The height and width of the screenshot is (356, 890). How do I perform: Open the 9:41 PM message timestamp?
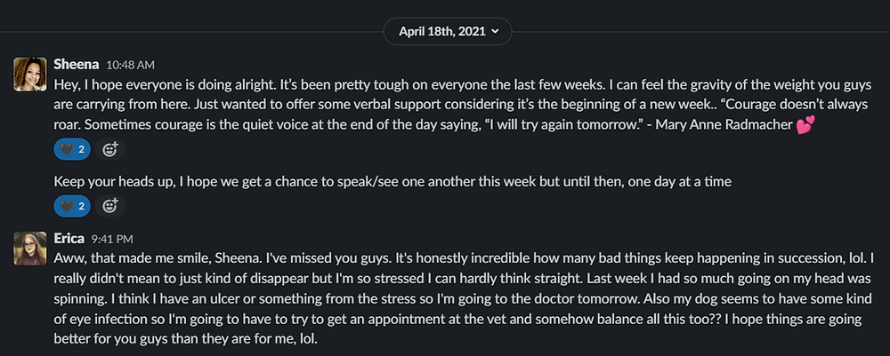(112, 240)
